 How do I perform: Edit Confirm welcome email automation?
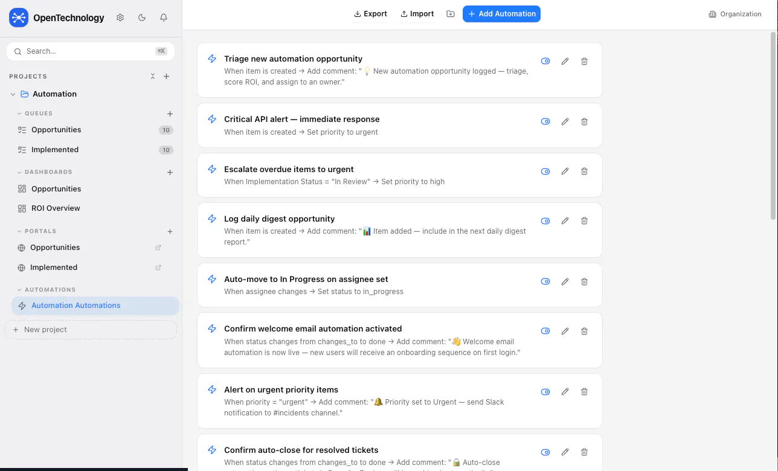(x=565, y=331)
